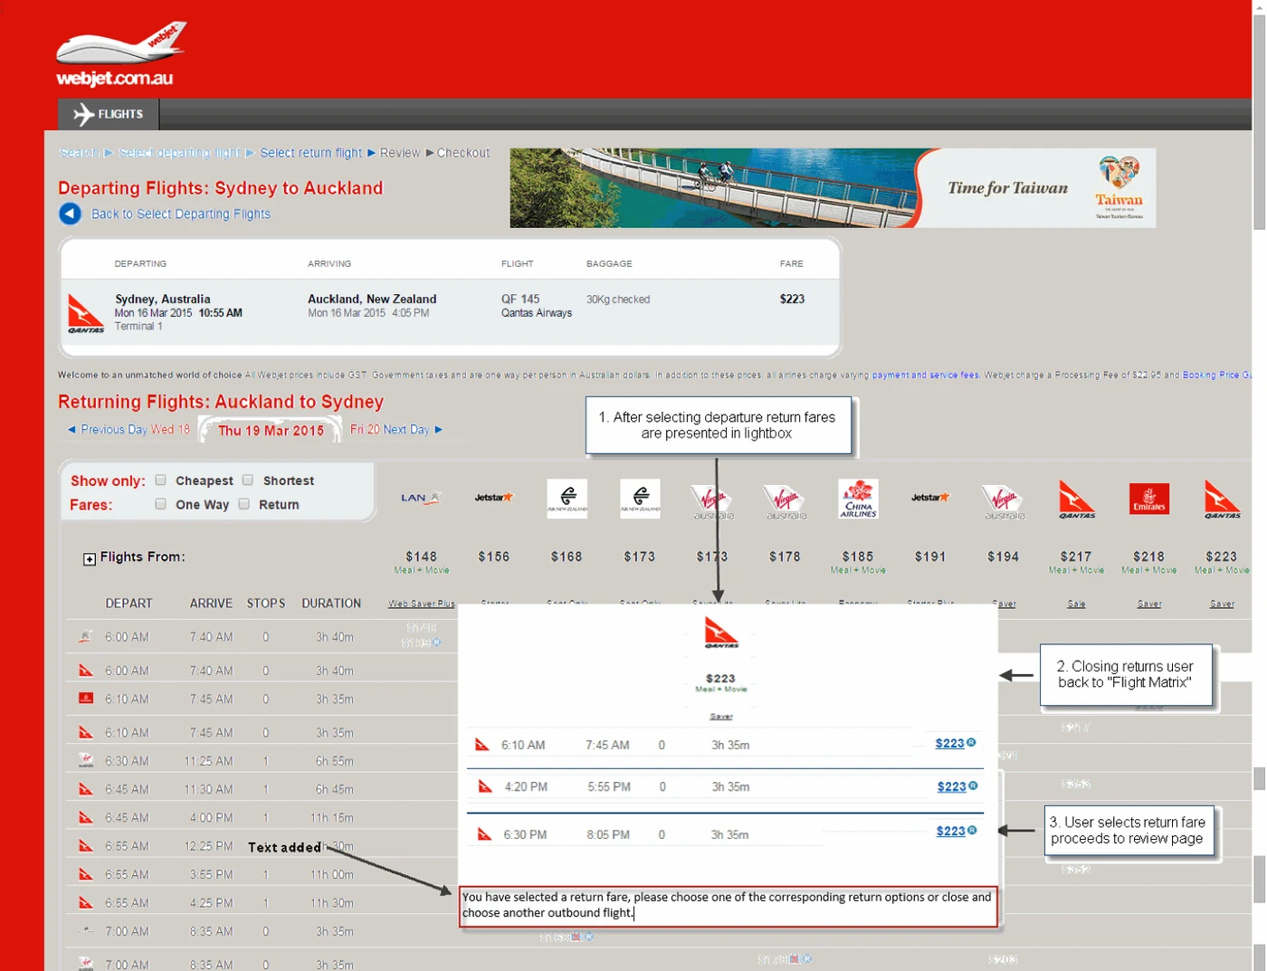Click the blue back arrow icon
The image size is (1267, 971).
click(70, 214)
